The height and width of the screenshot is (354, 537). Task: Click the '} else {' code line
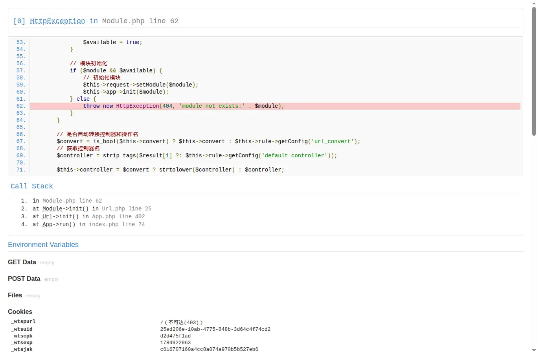tap(83, 99)
